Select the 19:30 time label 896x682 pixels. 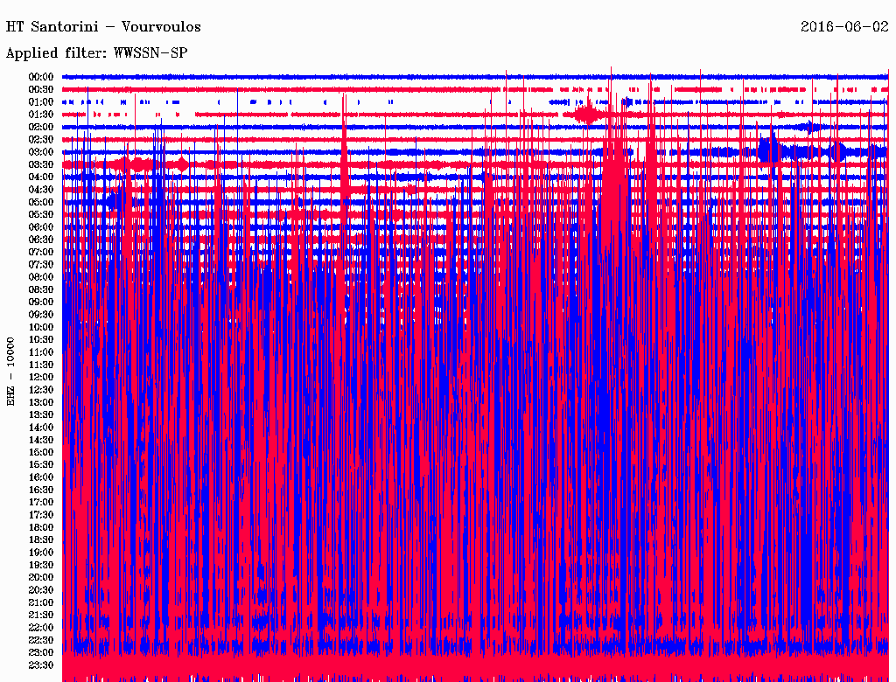[41, 565]
